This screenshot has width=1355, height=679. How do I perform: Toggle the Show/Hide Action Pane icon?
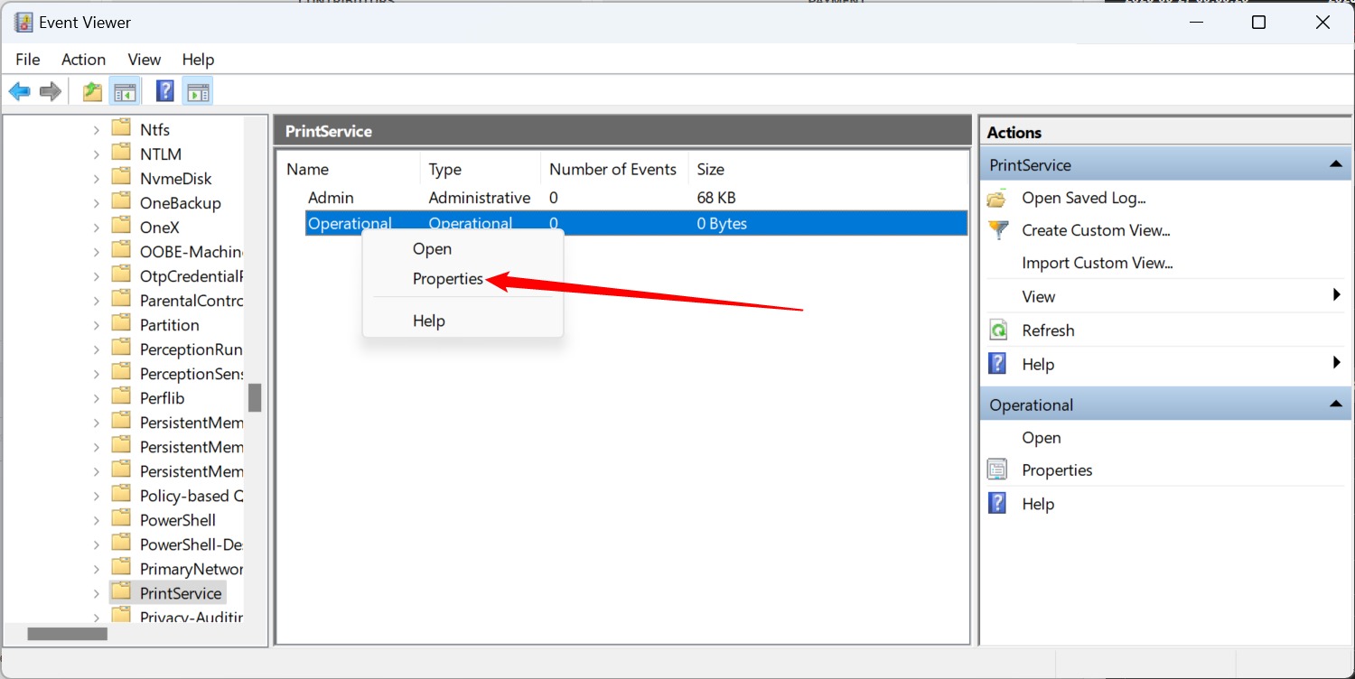(198, 91)
